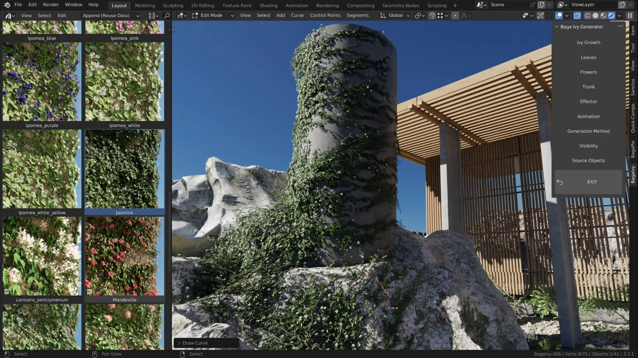Toggle viewport gizmos icon
Image resolution: width=638 pixels, height=358 pixels.
coord(540,16)
